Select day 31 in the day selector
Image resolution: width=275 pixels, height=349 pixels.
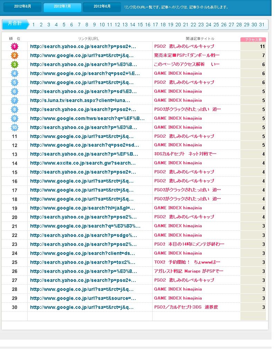click(x=262, y=25)
